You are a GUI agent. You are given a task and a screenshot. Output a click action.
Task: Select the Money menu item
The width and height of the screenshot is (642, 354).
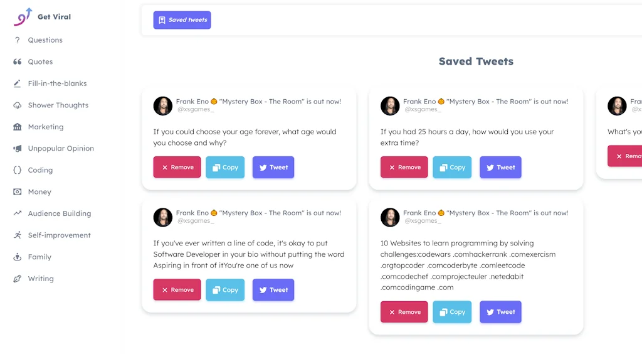pyautogui.click(x=39, y=192)
